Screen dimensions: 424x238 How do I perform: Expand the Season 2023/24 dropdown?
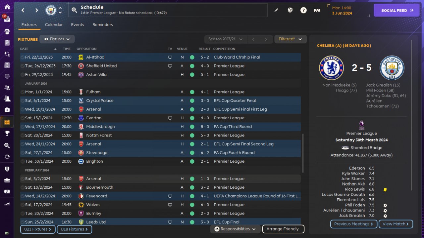[225, 39]
